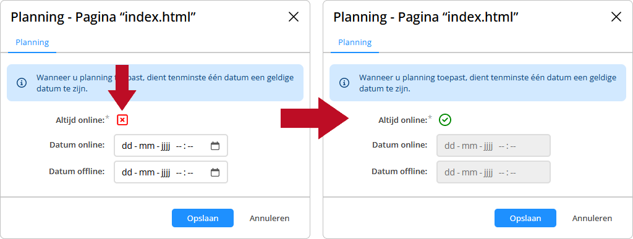Screen dimensions: 633x239
Task: Close the right Planning dialog
Action: (x=616, y=17)
